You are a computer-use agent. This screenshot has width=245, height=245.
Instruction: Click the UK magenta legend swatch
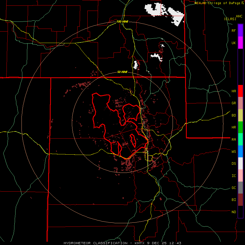point(240,43)
